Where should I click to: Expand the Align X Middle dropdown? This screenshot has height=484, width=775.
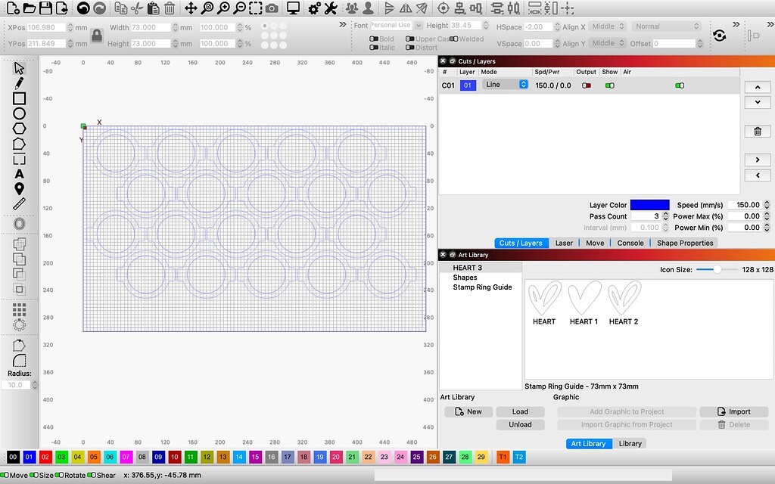tap(609, 26)
